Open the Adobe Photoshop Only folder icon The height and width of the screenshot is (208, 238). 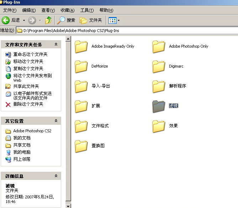pos(159,47)
